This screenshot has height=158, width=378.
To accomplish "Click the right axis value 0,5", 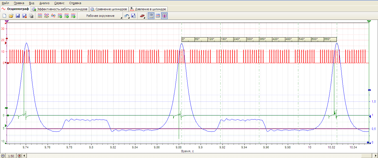I will point(374,129).
